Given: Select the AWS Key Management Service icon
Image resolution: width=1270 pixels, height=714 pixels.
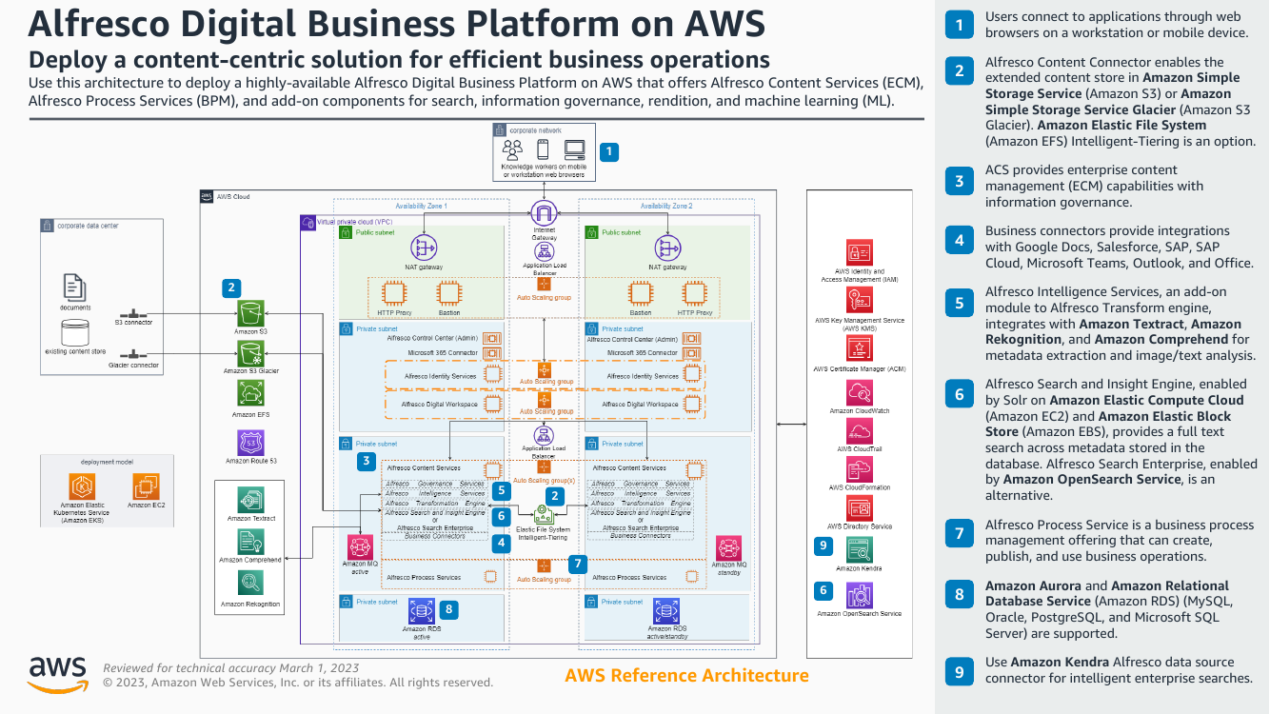Looking at the screenshot, I should tap(859, 301).
